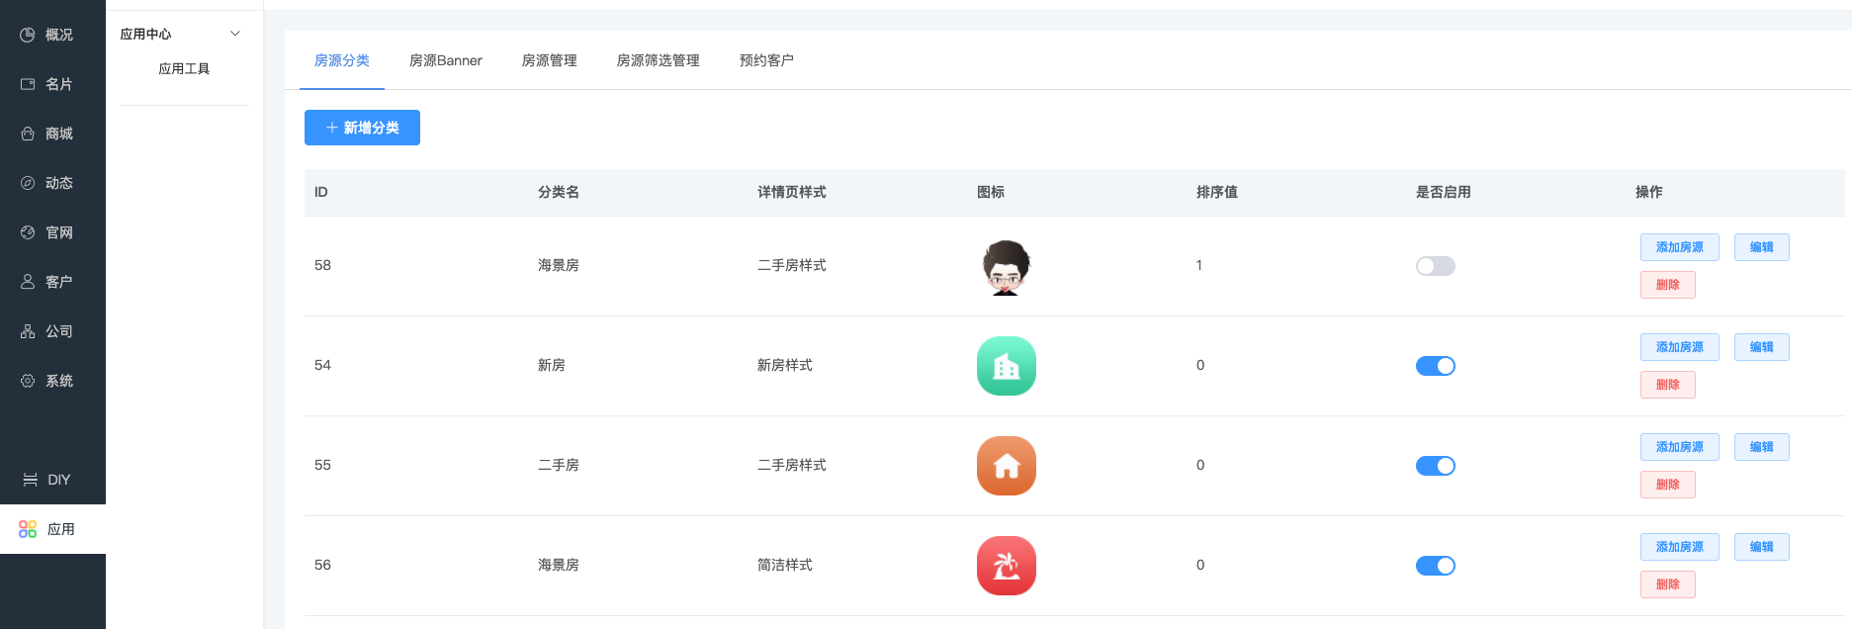Click 删除 in the 二手房 row
The image size is (1852, 629).
click(1668, 485)
